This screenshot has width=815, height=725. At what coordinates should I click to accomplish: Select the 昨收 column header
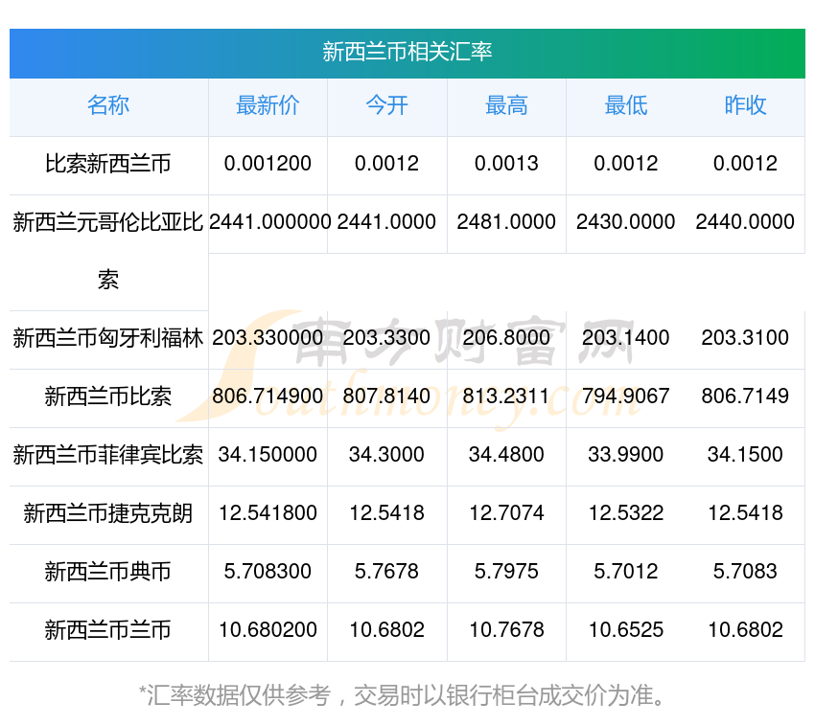(745, 105)
